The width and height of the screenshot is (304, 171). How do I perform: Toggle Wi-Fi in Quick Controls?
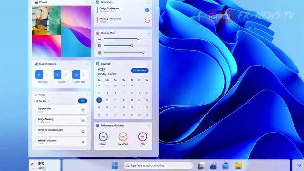tap(39, 75)
